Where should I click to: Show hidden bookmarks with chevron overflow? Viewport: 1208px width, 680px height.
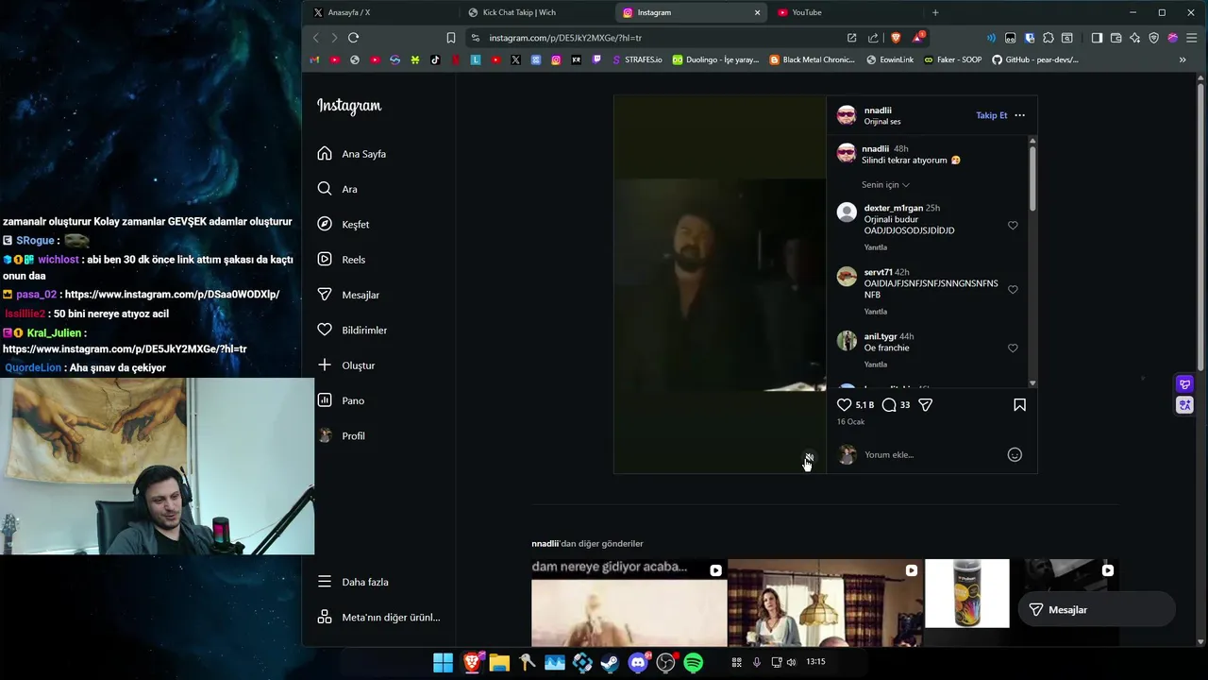tap(1183, 59)
